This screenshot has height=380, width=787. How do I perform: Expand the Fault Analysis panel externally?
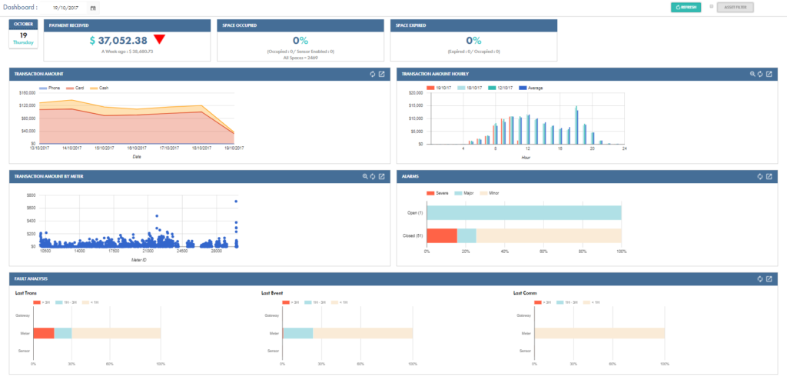tap(769, 278)
